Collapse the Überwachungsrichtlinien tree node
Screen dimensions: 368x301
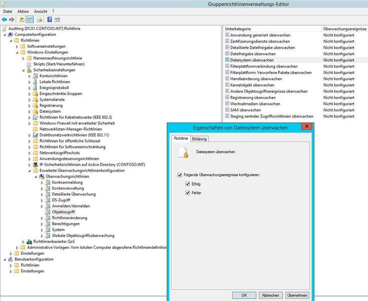pyautogui.click(x=36, y=177)
